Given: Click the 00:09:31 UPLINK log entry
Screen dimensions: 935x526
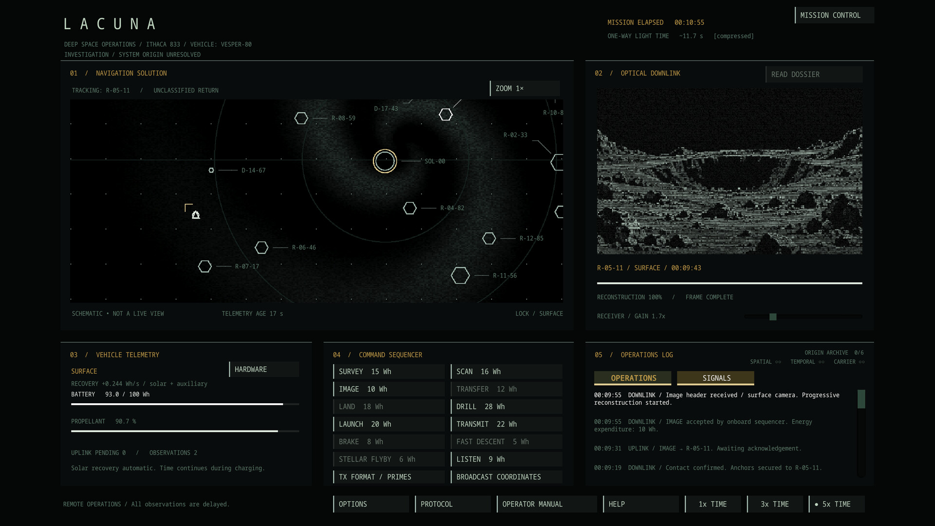Looking at the screenshot, I should (698, 449).
